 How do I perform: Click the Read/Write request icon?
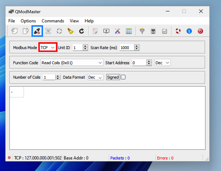[48, 31]
